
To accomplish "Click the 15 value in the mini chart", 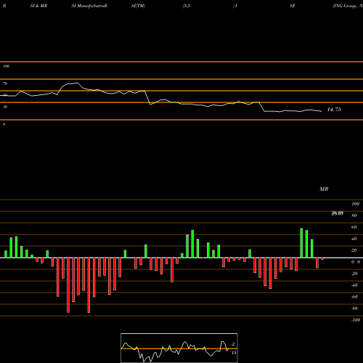I will 234,353.
